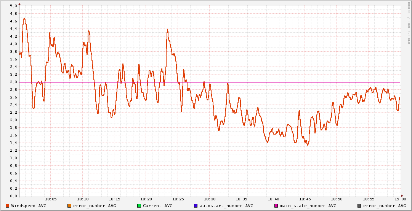
Task: Click the magenta main_state_number legend swatch
Action: (x=277, y=206)
